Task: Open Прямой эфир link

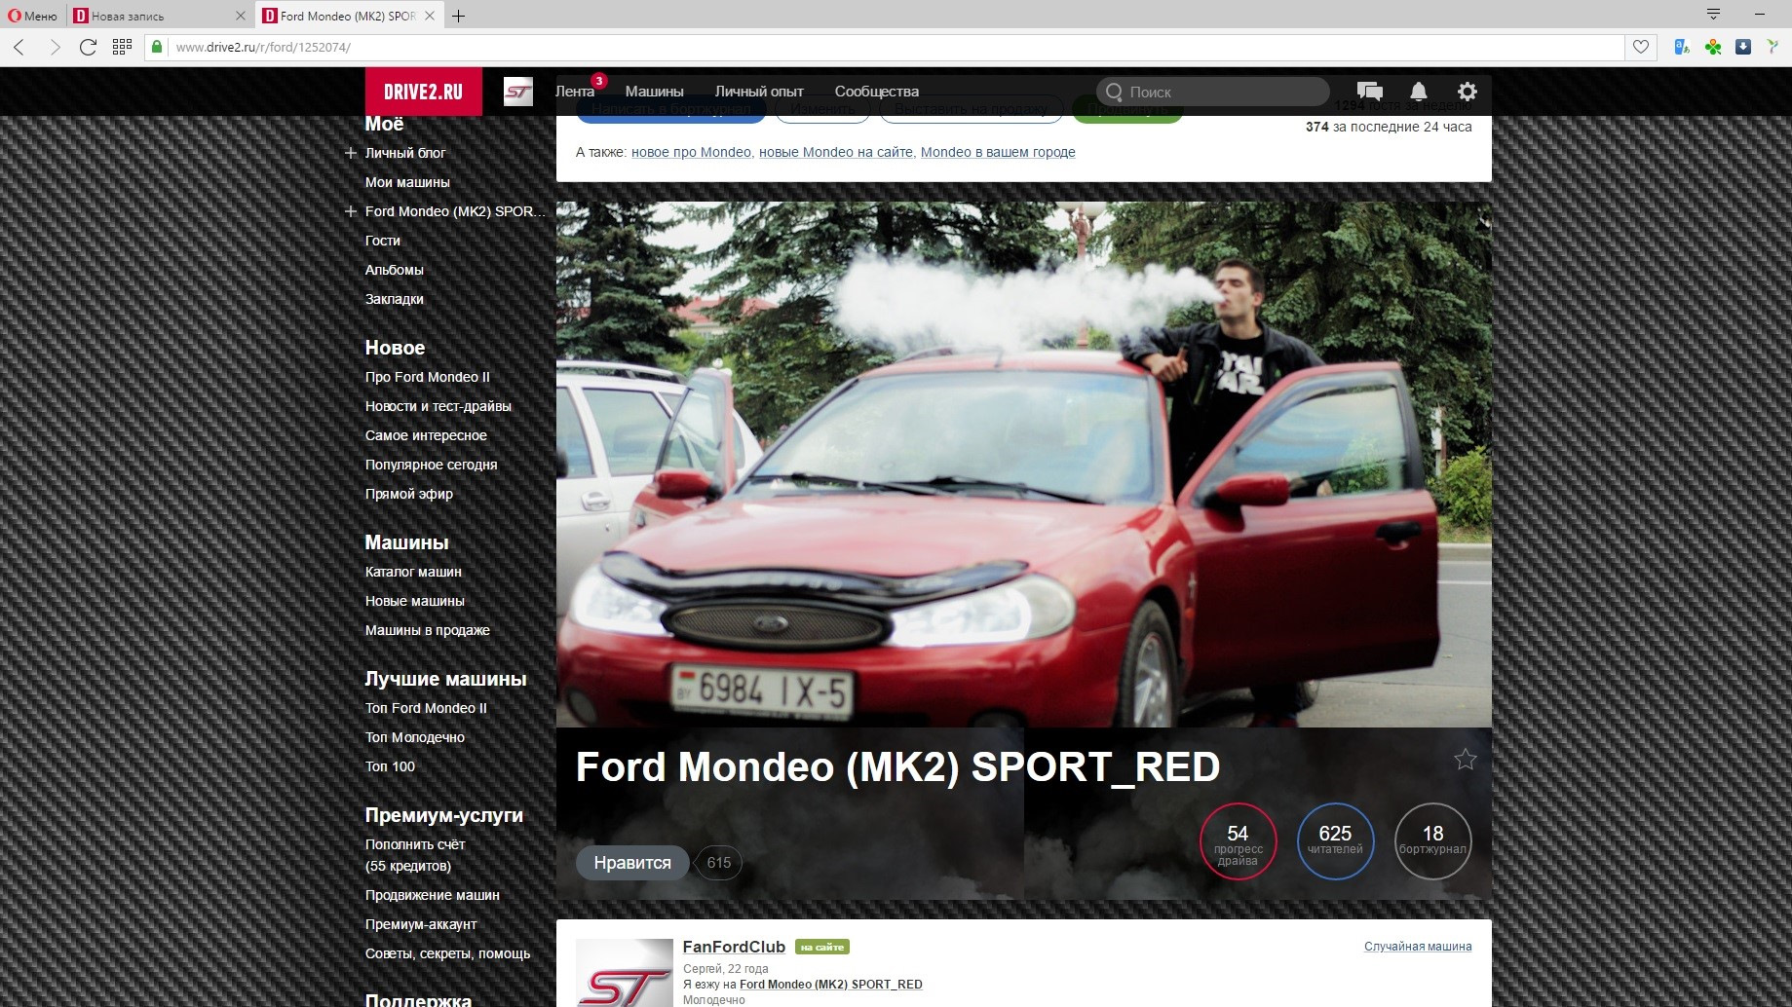Action: point(409,494)
